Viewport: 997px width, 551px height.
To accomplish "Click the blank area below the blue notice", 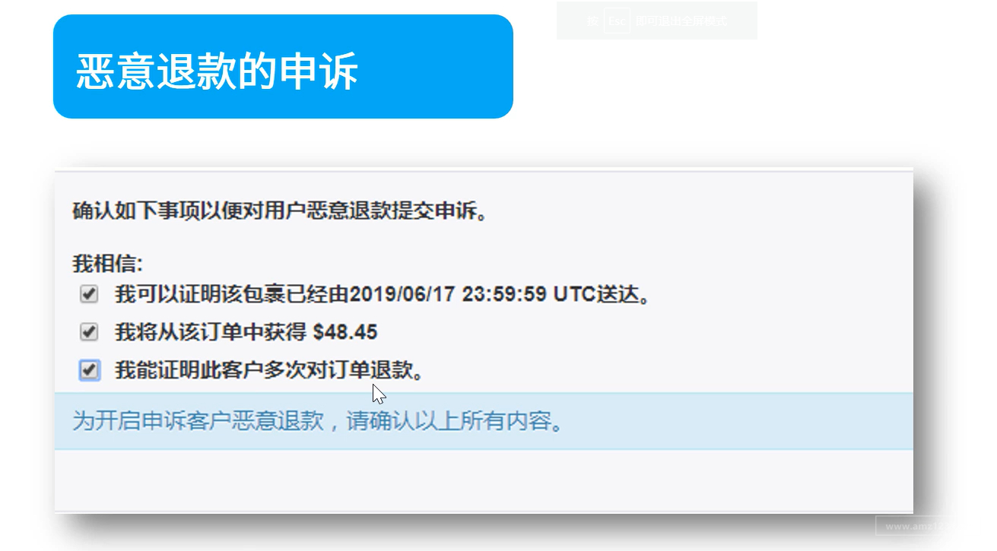I will pos(484,480).
